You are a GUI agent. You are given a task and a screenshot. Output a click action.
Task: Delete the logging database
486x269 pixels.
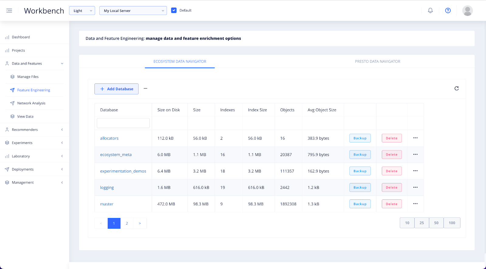click(x=392, y=188)
